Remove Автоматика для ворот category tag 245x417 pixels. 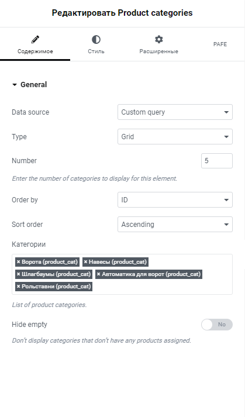click(98, 274)
